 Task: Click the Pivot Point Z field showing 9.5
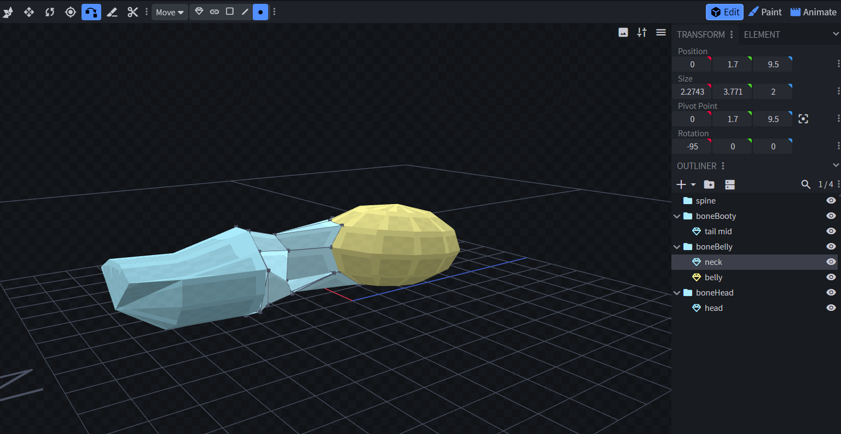point(773,119)
